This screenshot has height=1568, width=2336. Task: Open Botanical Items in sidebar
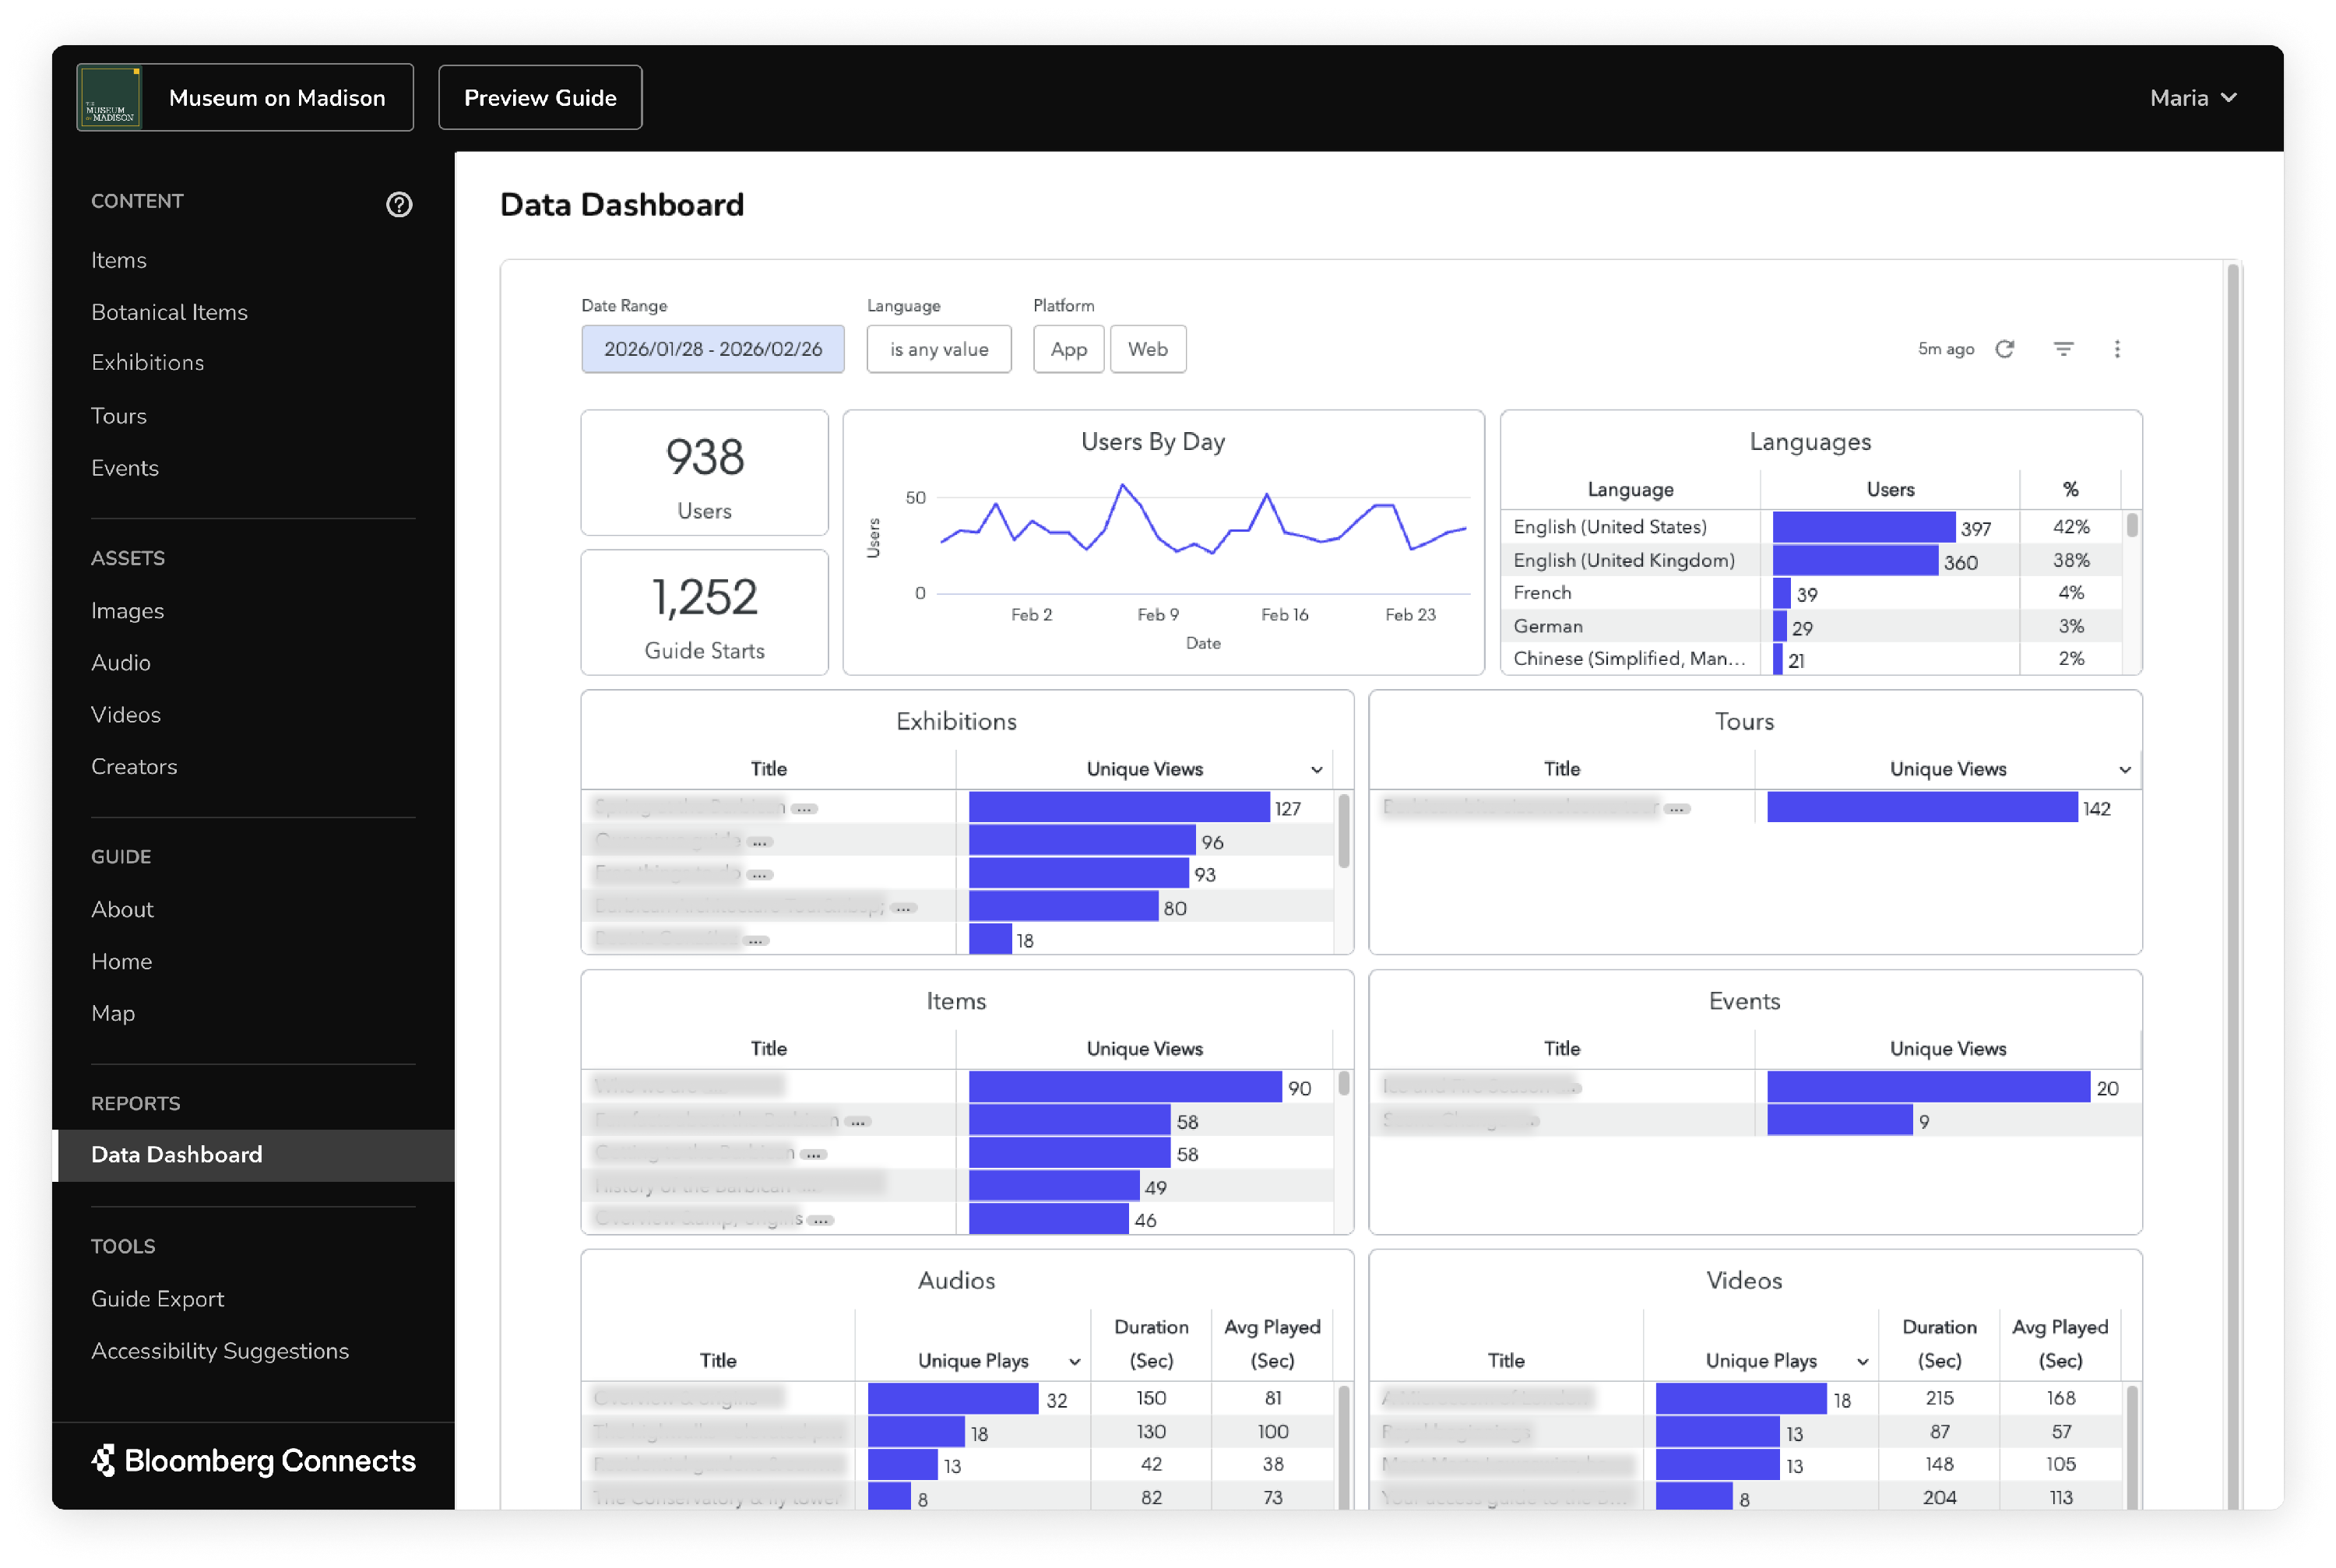click(x=169, y=312)
